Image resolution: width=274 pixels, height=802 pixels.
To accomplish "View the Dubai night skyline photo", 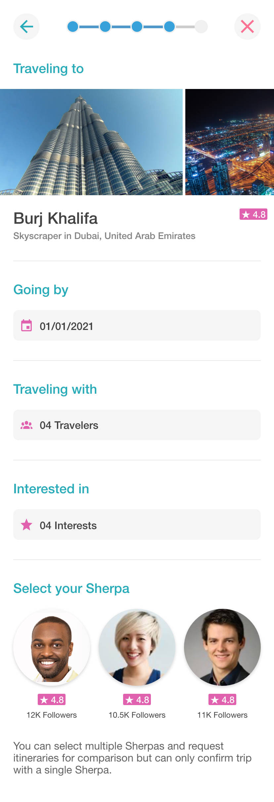I will (230, 142).
